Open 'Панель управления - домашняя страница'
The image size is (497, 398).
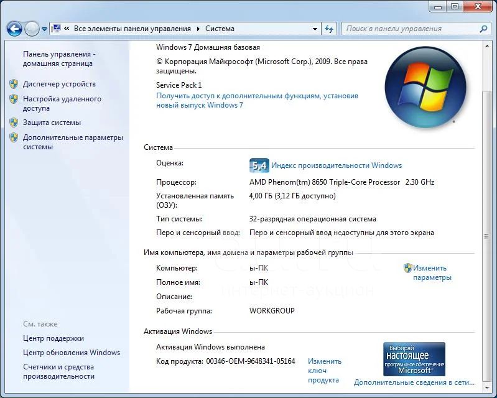coord(59,58)
